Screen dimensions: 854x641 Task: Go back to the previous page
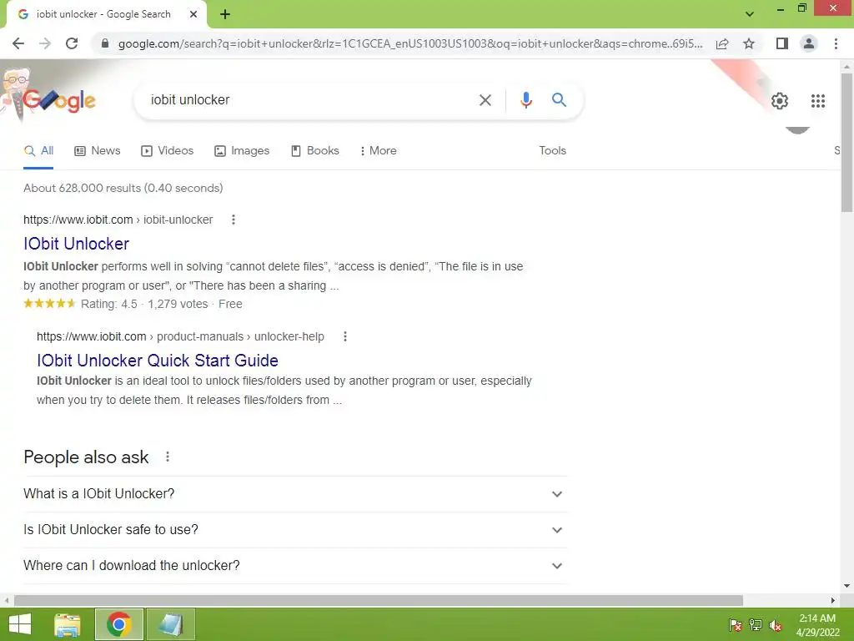[x=18, y=43]
